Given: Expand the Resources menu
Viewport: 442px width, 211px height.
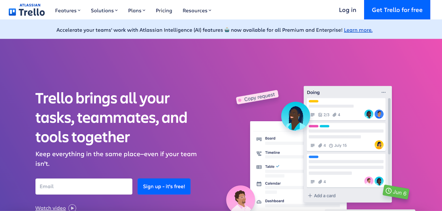Looking at the screenshot, I should coord(197,11).
